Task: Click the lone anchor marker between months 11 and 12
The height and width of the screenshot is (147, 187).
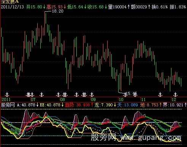Action: click(x=160, y=95)
